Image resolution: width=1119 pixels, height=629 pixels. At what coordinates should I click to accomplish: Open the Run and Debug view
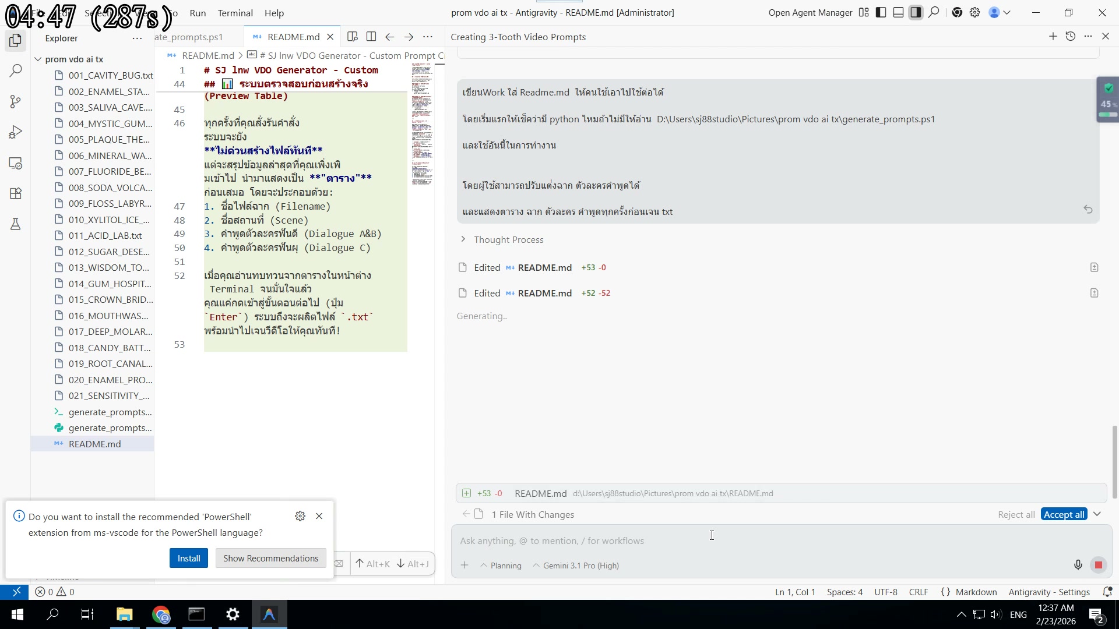(16, 132)
